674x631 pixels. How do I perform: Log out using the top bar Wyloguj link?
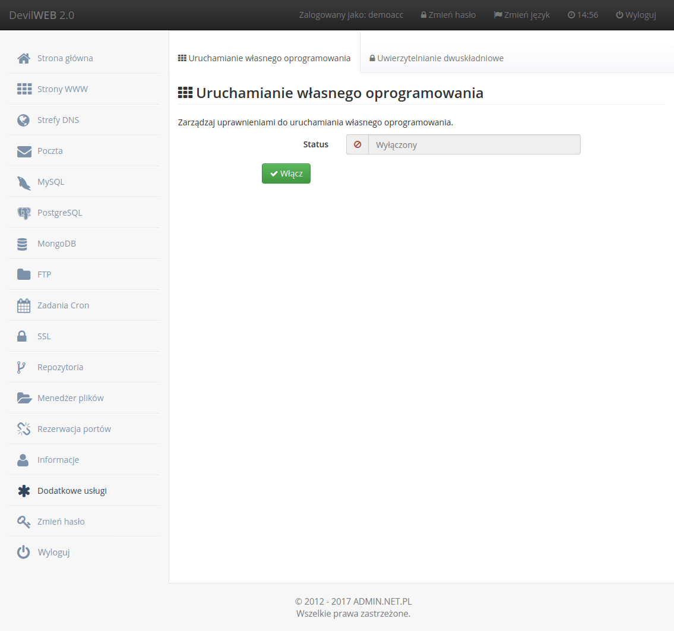pyautogui.click(x=635, y=15)
